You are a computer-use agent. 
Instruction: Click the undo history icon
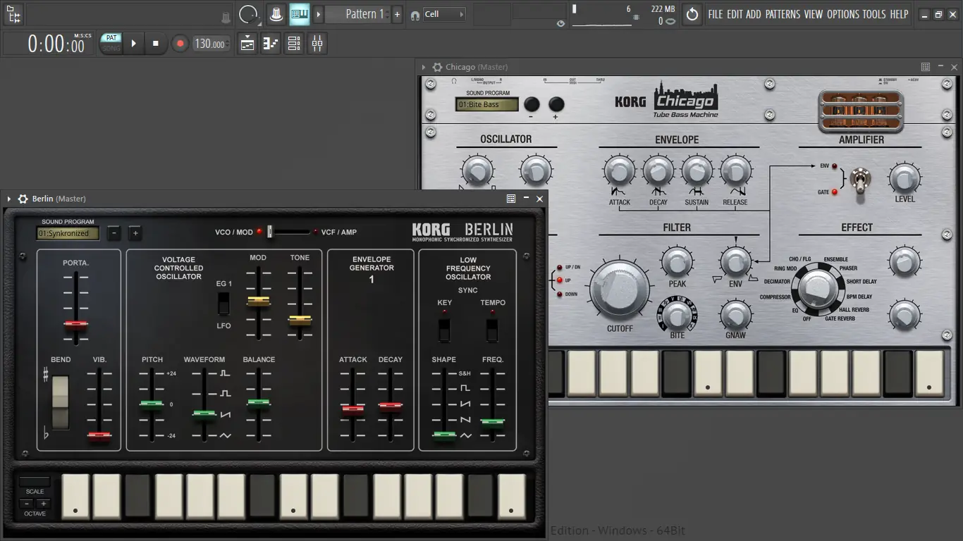692,14
